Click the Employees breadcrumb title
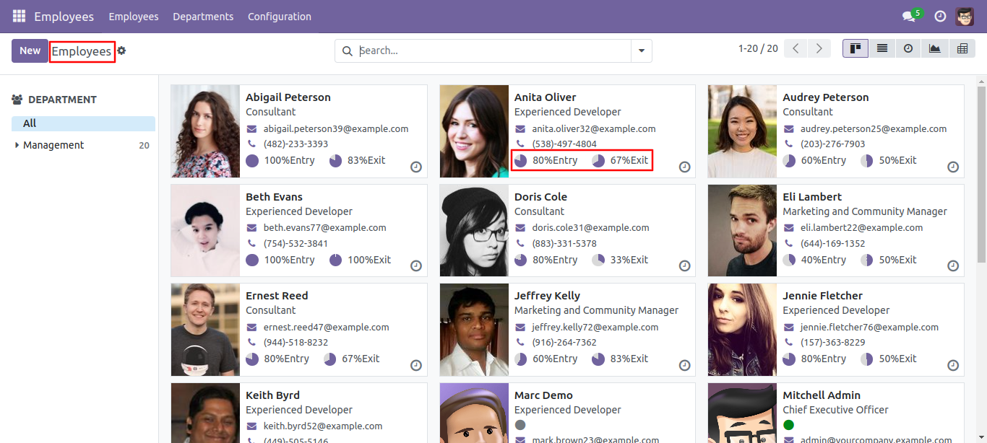Image resolution: width=987 pixels, height=443 pixels. (x=82, y=51)
